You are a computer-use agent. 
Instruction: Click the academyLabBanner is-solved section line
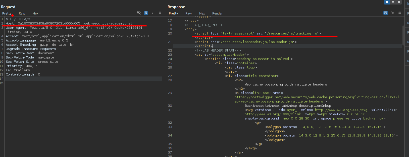pyautogui.click(x=249, y=59)
